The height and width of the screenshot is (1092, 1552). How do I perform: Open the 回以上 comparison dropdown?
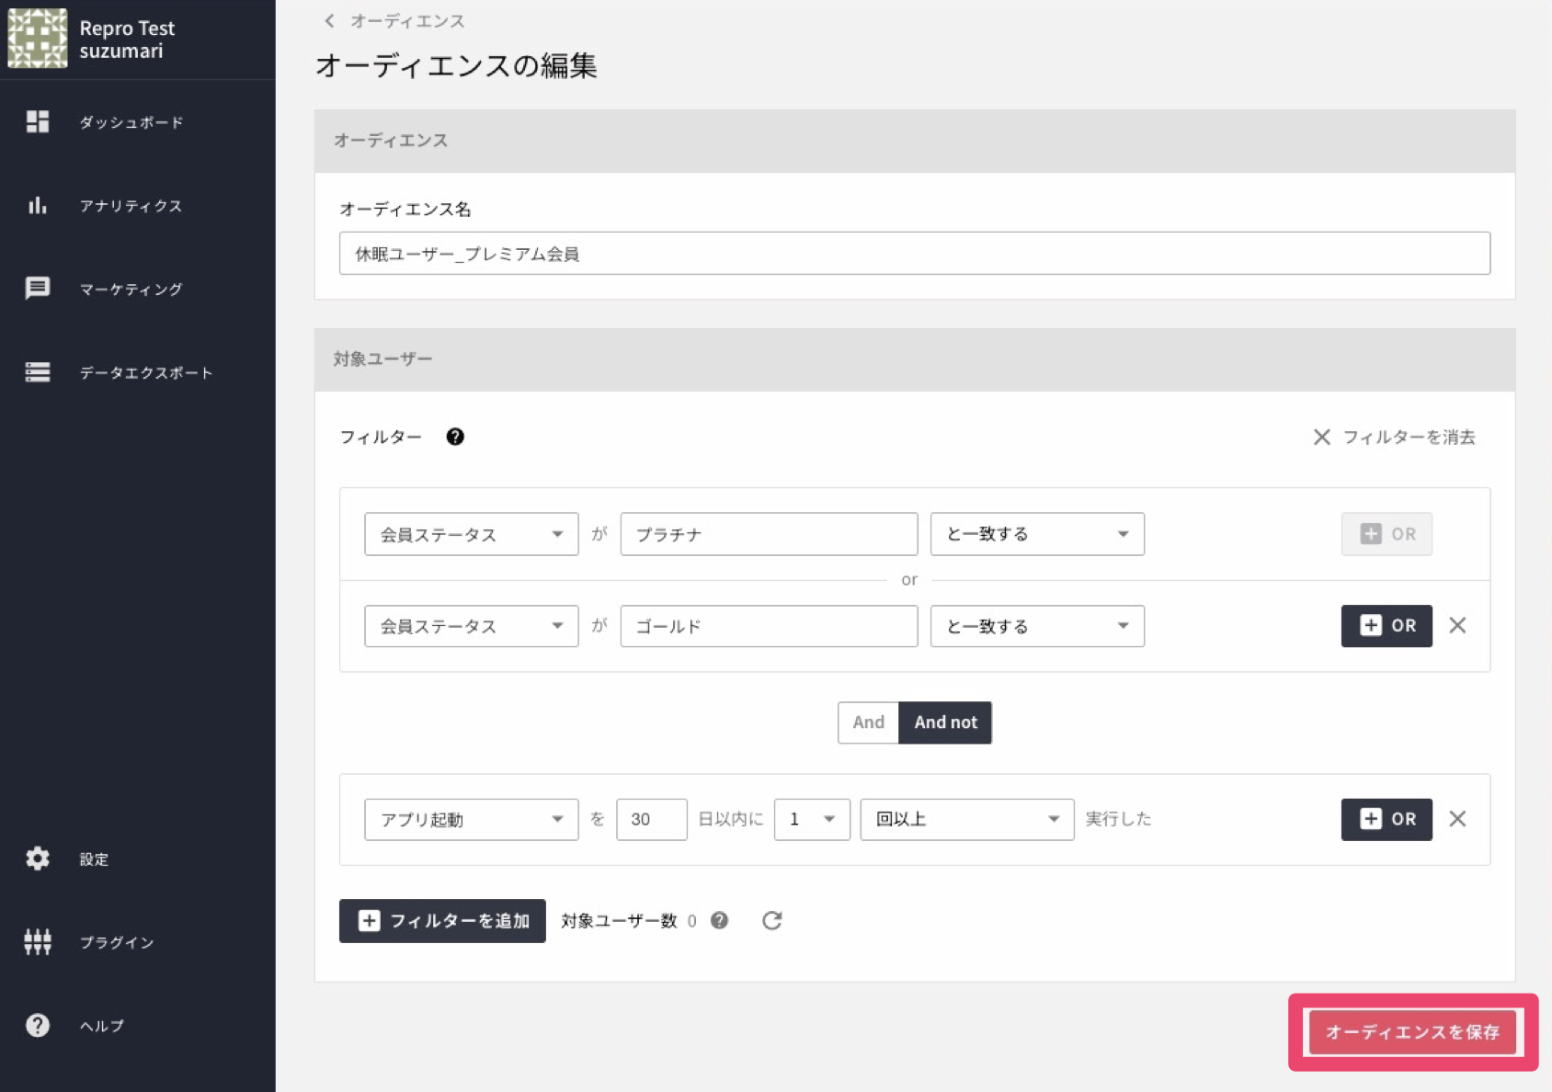[967, 819]
